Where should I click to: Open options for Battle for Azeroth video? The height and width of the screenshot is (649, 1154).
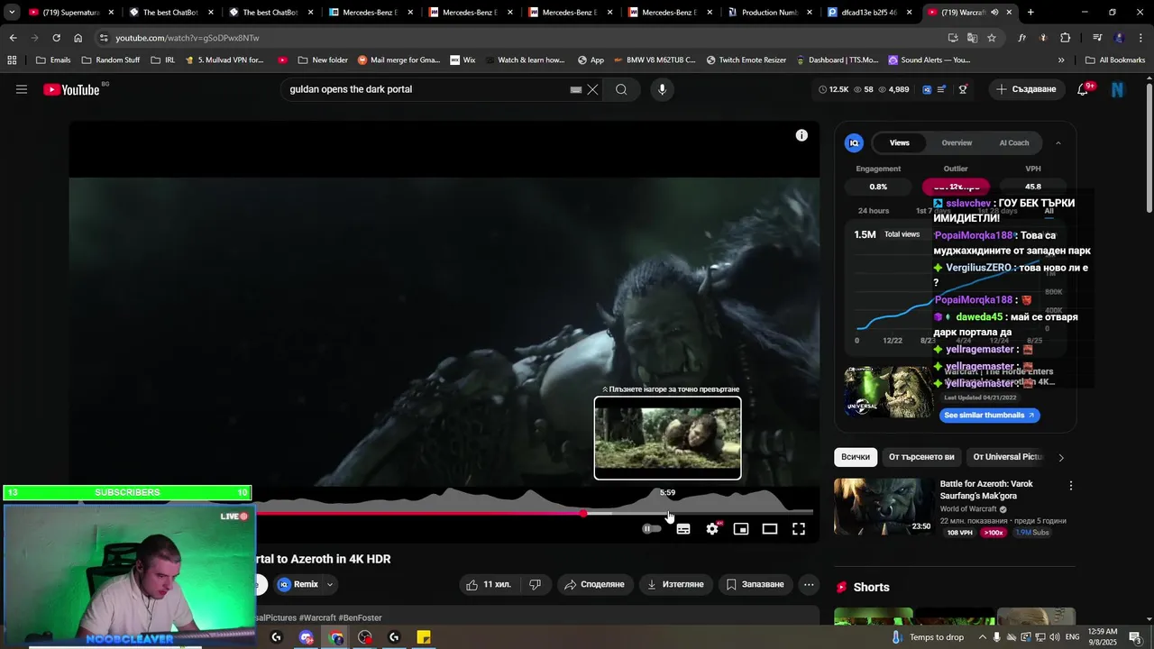point(1071,485)
